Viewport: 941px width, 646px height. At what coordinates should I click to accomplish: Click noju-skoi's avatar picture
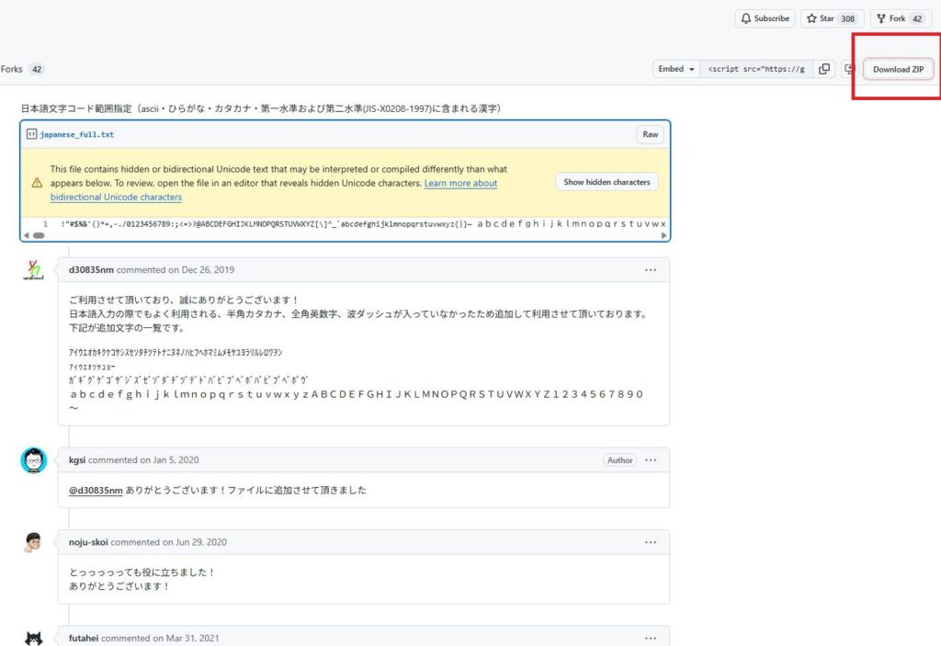(x=34, y=542)
